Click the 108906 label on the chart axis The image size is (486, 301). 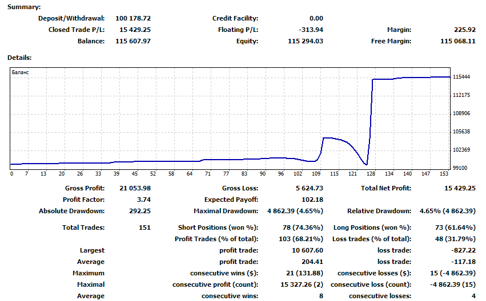coord(461,113)
